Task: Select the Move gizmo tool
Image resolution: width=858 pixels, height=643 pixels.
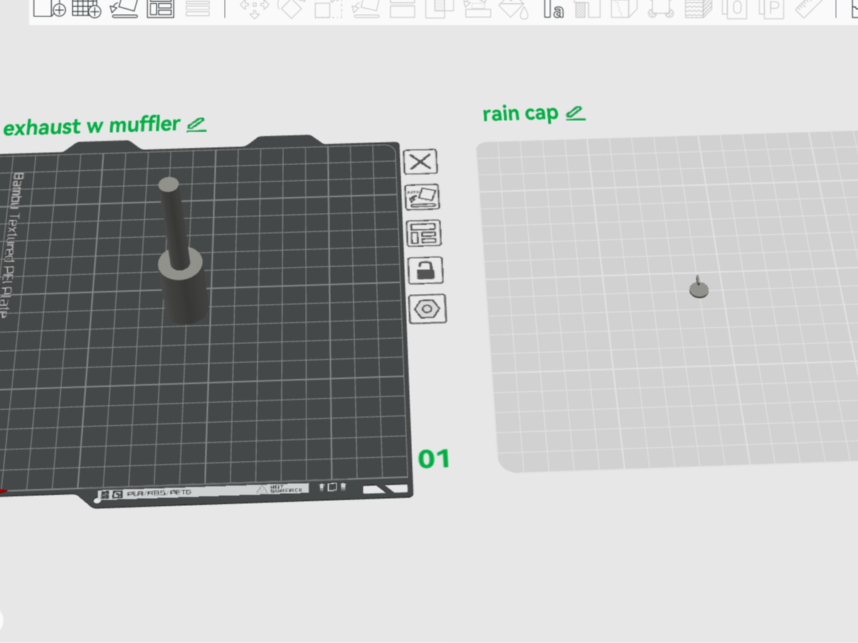Action: tap(254, 8)
